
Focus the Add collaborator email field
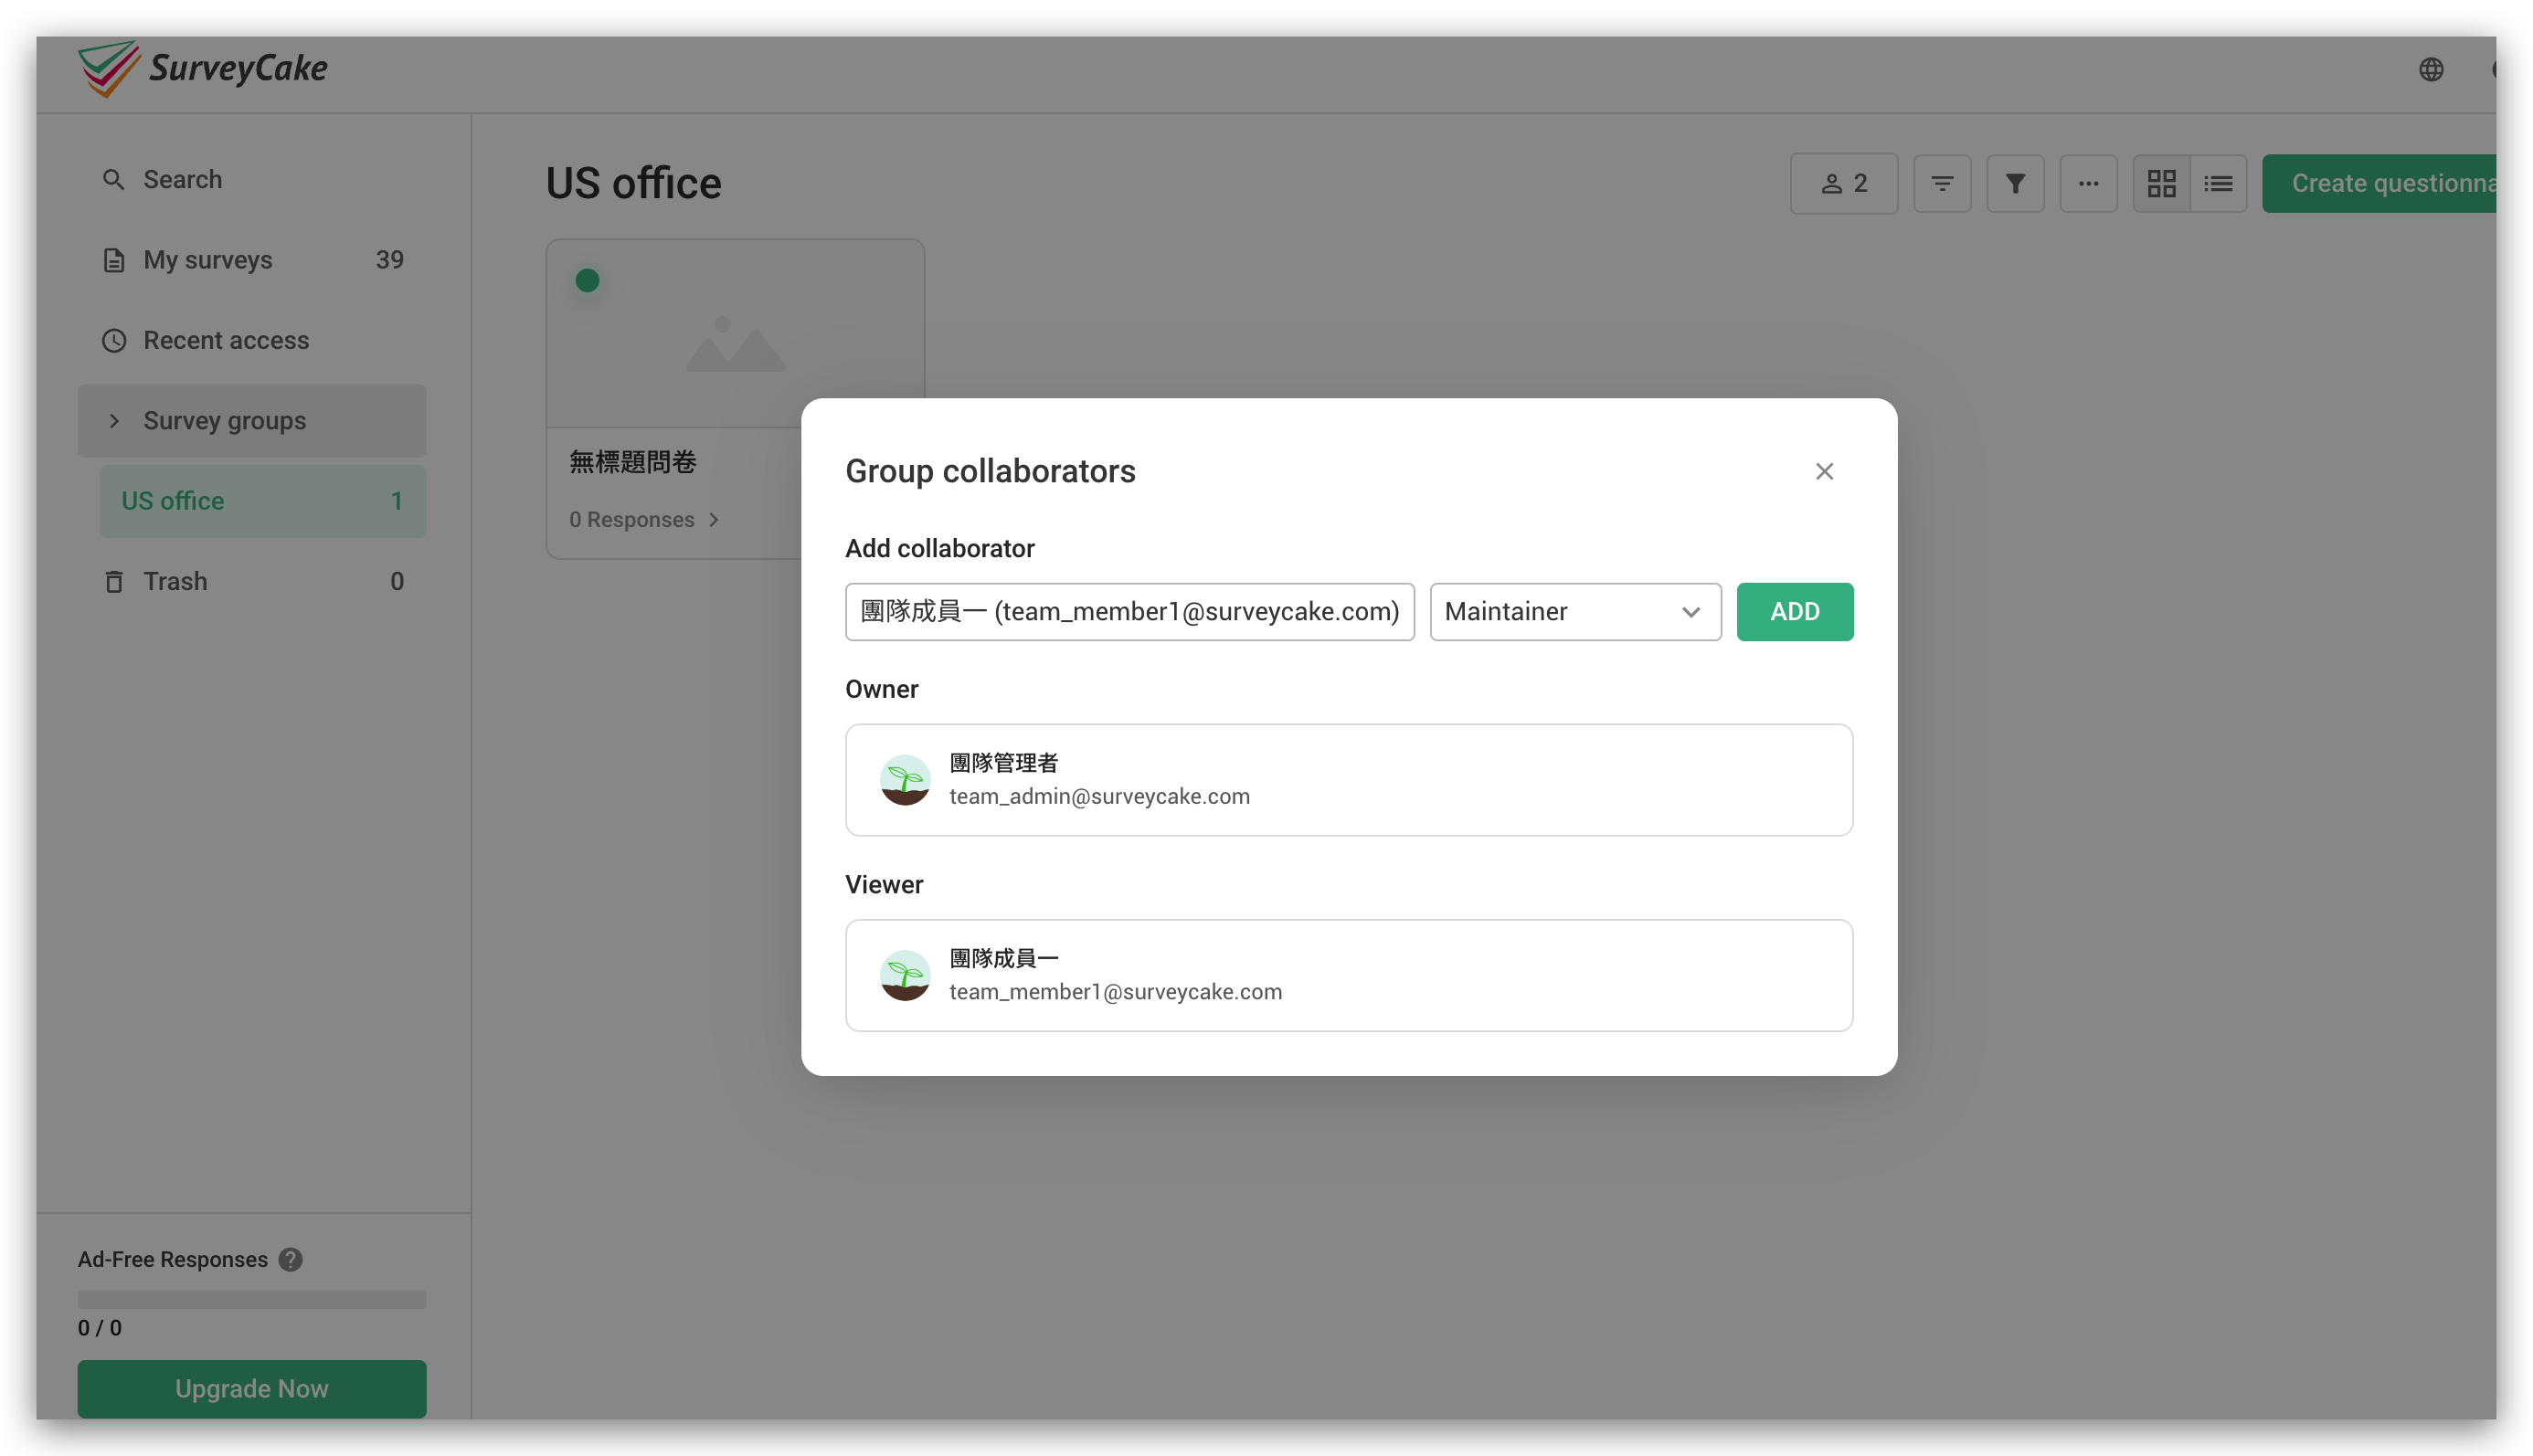coord(1129,612)
